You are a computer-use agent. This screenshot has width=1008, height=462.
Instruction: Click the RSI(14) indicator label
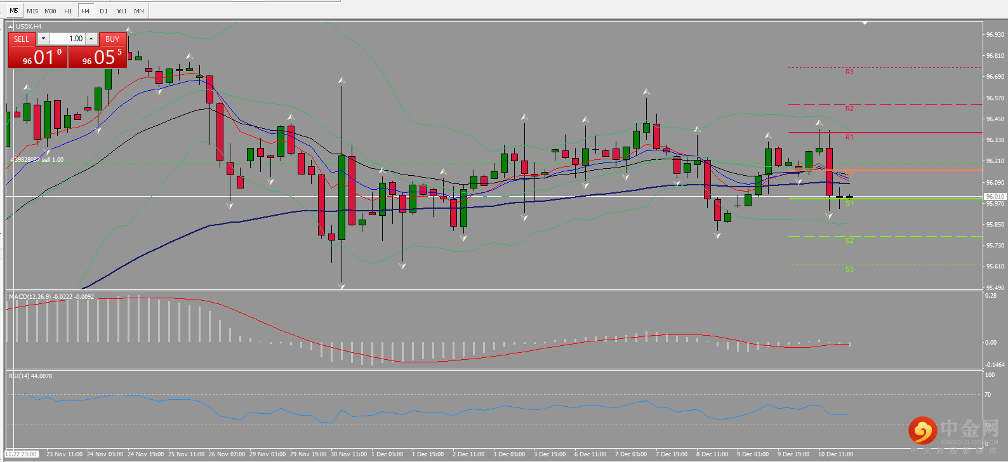[x=30, y=376]
